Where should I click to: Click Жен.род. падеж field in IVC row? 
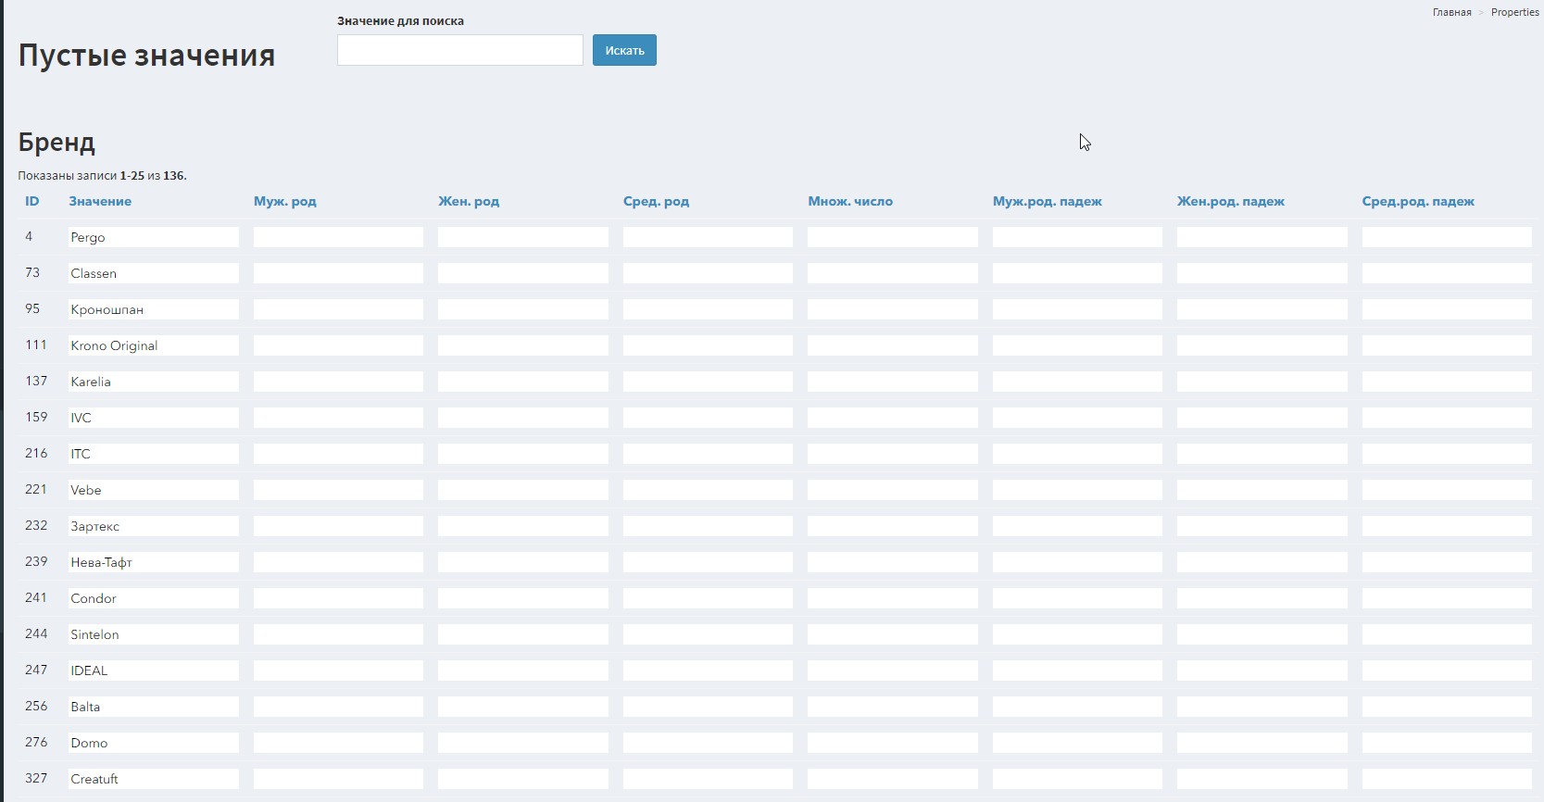1262,418
